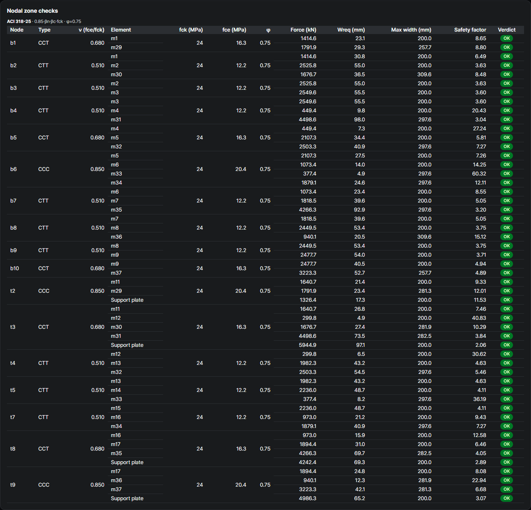The width and height of the screenshot is (531, 510).
Task: Click node t9 row label
Action: coord(13,485)
